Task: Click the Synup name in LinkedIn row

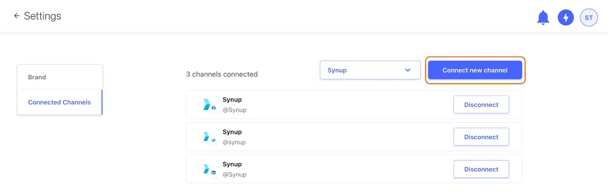Action: pos(232,164)
